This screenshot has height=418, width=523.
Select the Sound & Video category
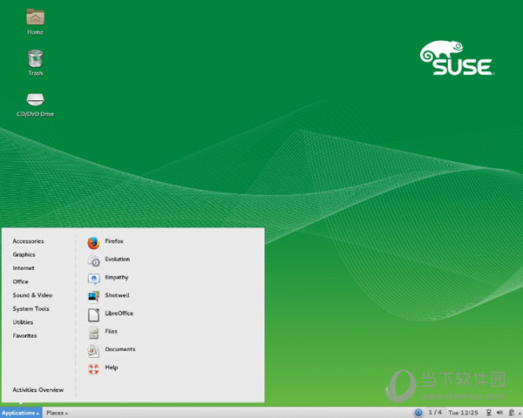coord(32,295)
